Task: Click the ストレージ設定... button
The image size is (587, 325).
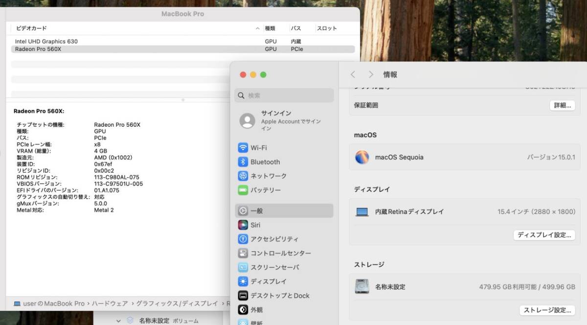Action: pos(547,310)
